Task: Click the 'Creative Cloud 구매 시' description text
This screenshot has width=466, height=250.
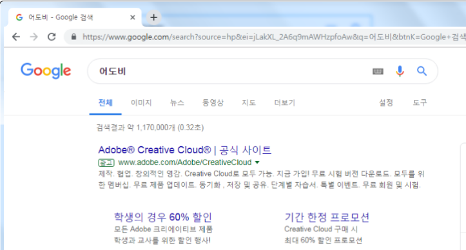Action: [321, 229]
